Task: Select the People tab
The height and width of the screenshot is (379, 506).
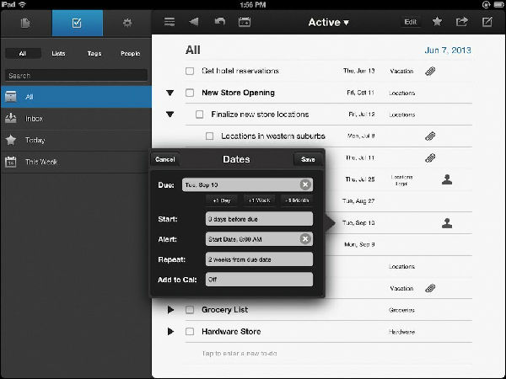Action: pyautogui.click(x=130, y=54)
